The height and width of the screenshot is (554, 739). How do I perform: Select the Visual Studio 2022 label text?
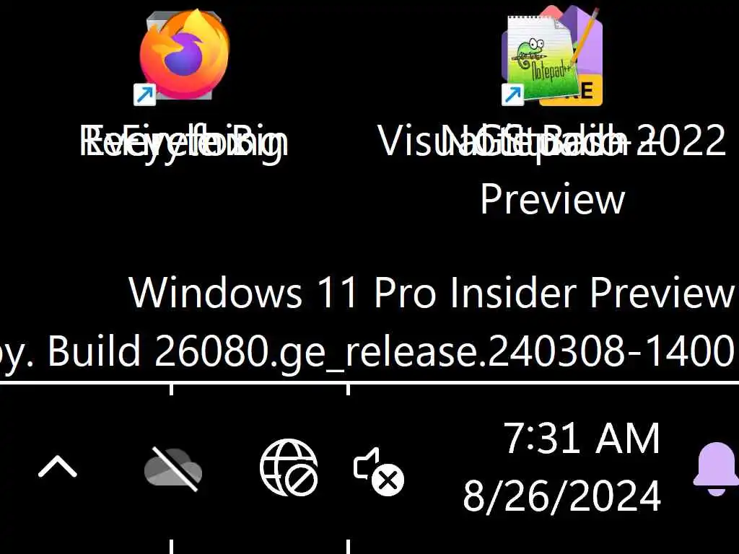click(x=551, y=141)
